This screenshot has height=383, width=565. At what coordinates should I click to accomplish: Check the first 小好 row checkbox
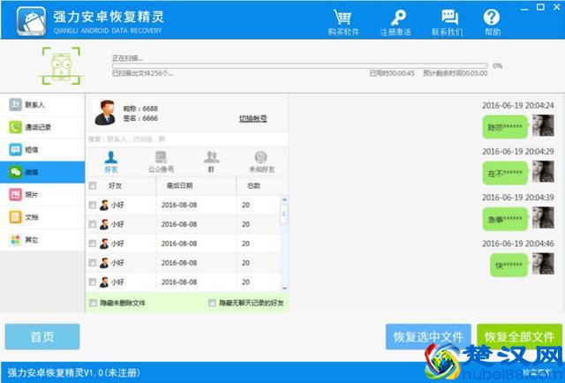click(x=93, y=205)
